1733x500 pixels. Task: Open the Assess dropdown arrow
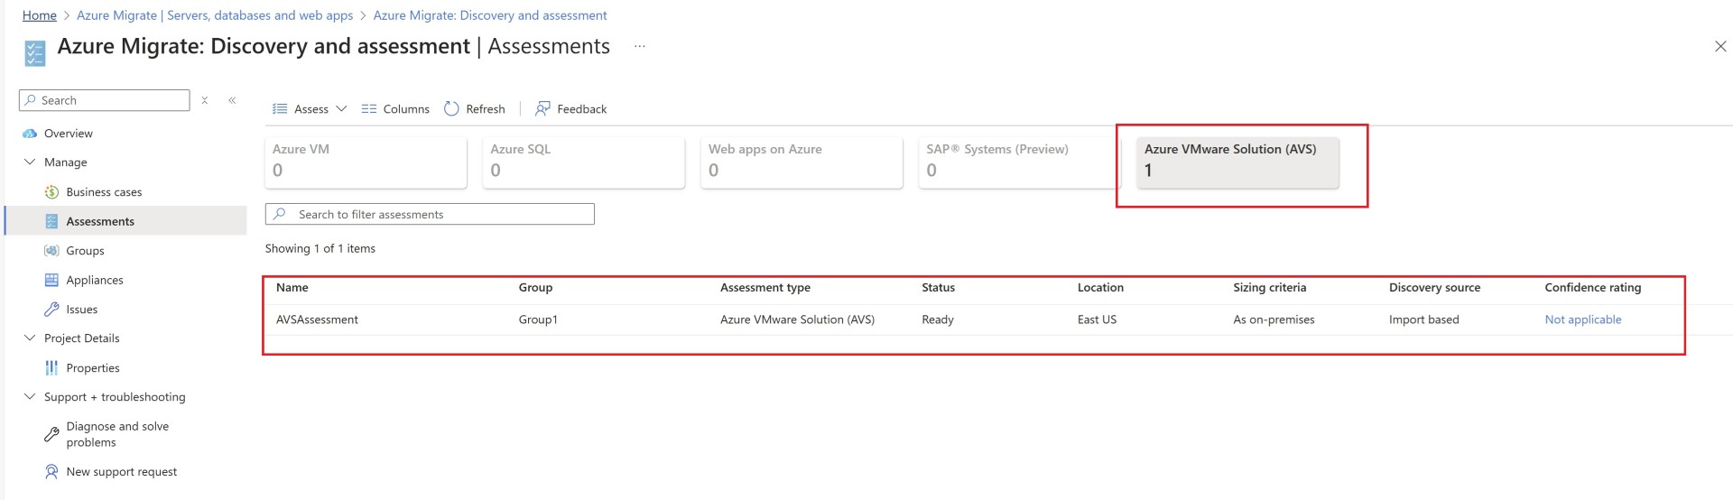point(341,109)
